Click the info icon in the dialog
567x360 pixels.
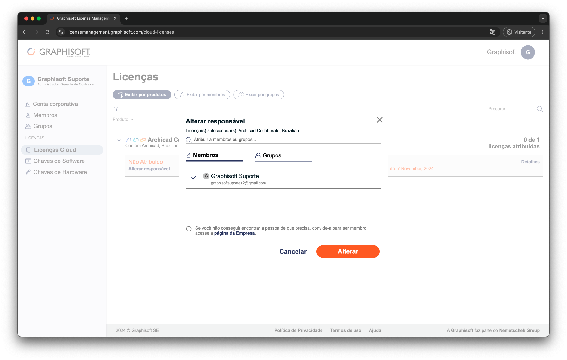(189, 229)
